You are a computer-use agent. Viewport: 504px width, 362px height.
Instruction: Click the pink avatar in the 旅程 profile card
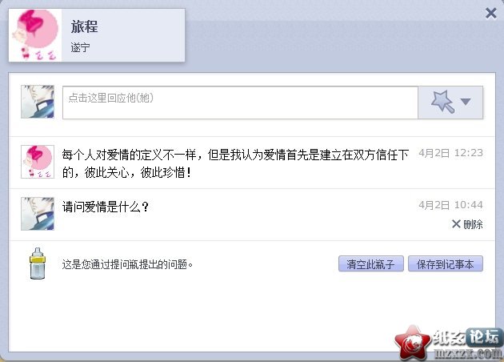pyautogui.click(x=35, y=35)
